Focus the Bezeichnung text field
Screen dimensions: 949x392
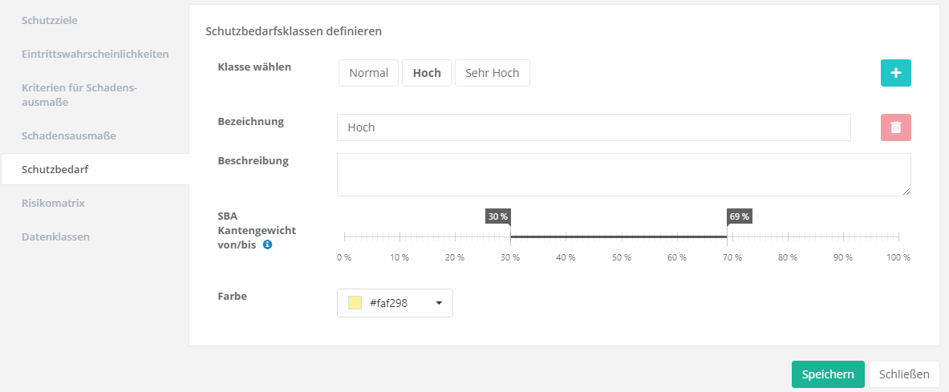click(x=594, y=127)
